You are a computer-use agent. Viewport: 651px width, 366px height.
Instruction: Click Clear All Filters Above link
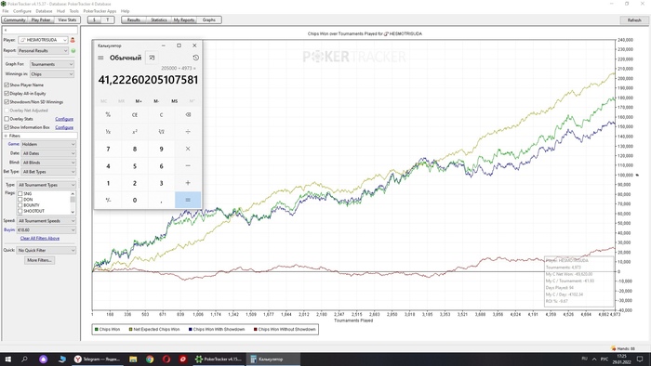[40, 239]
